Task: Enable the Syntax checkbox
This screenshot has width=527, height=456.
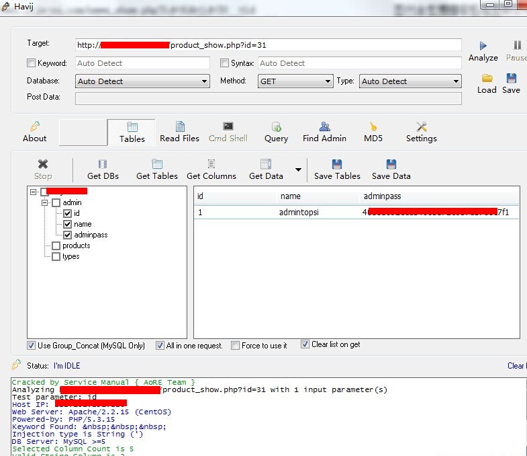Action: (x=224, y=63)
